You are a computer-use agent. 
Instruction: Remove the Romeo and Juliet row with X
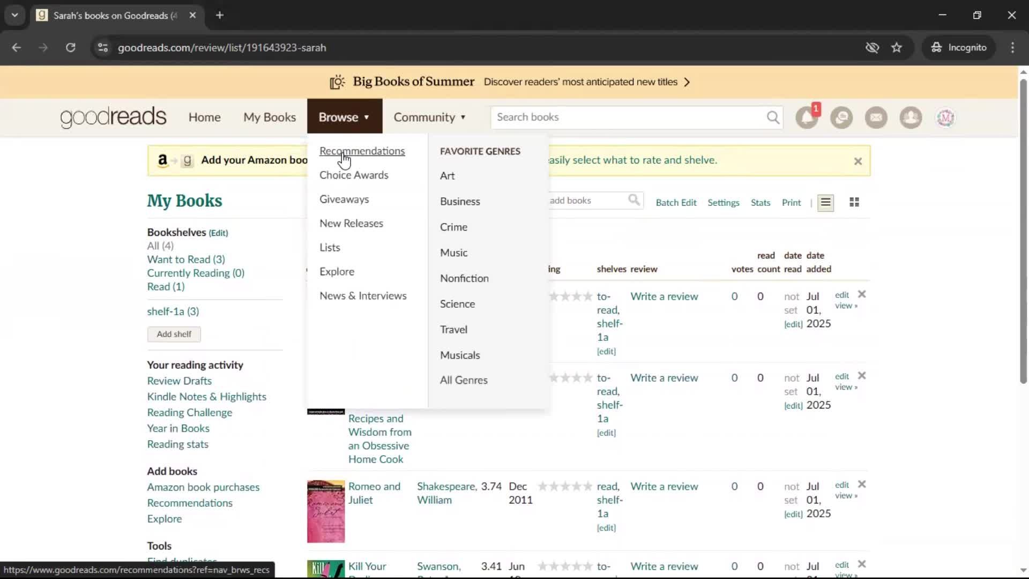pyautogui.click(x=862, y=484)
